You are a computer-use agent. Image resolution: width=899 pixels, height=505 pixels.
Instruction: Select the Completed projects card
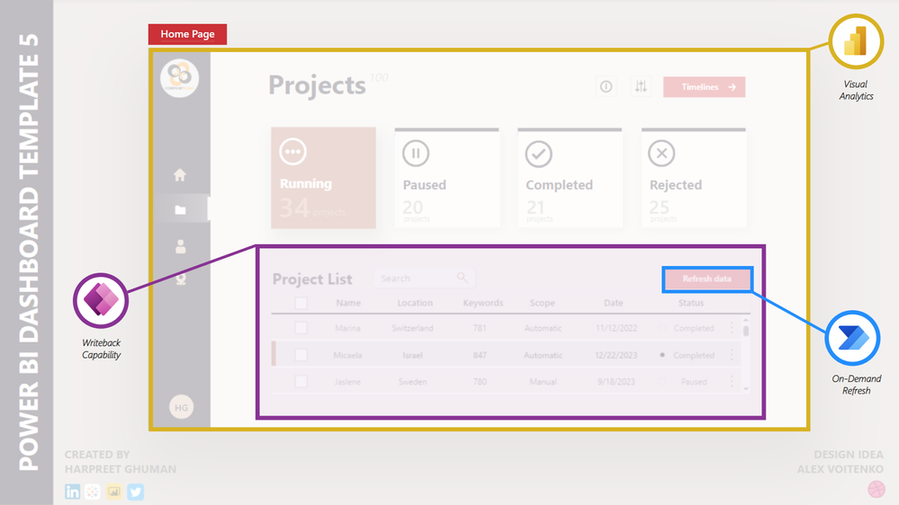click(570, 178)
